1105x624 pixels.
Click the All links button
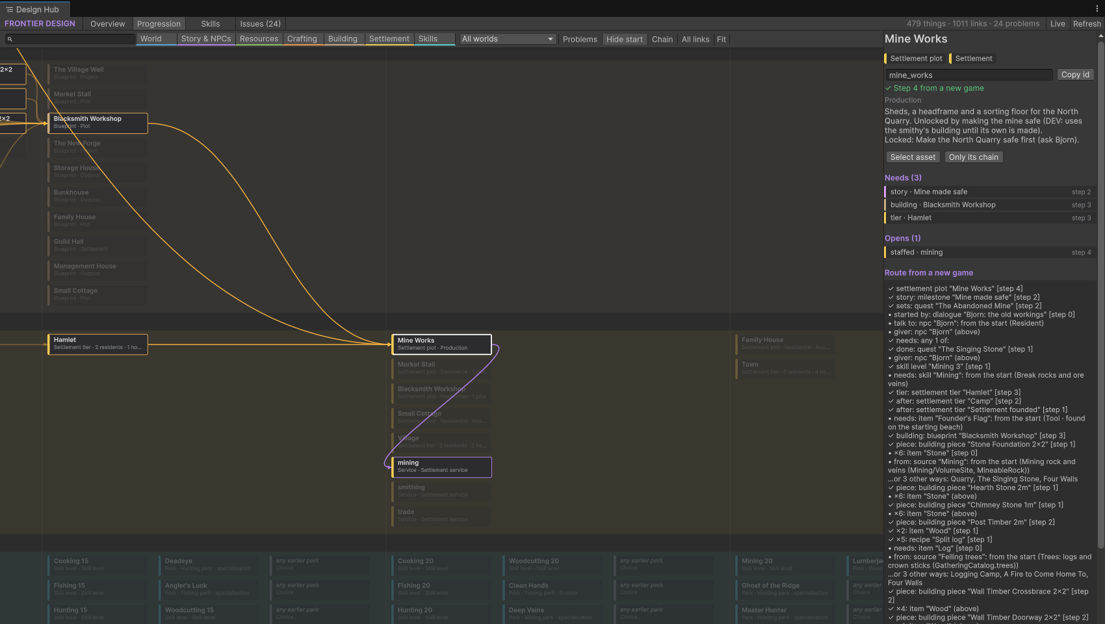695,40
